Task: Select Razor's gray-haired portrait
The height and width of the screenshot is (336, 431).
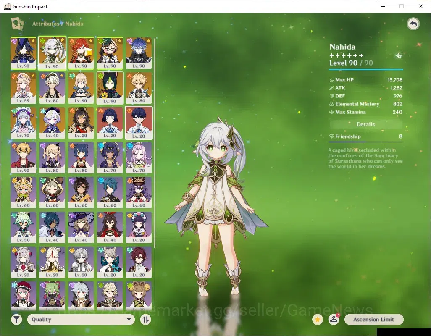Action: (81, 296)
